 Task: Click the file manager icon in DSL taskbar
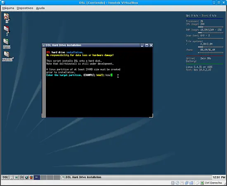pyautogui.click(x=22, y=177)
